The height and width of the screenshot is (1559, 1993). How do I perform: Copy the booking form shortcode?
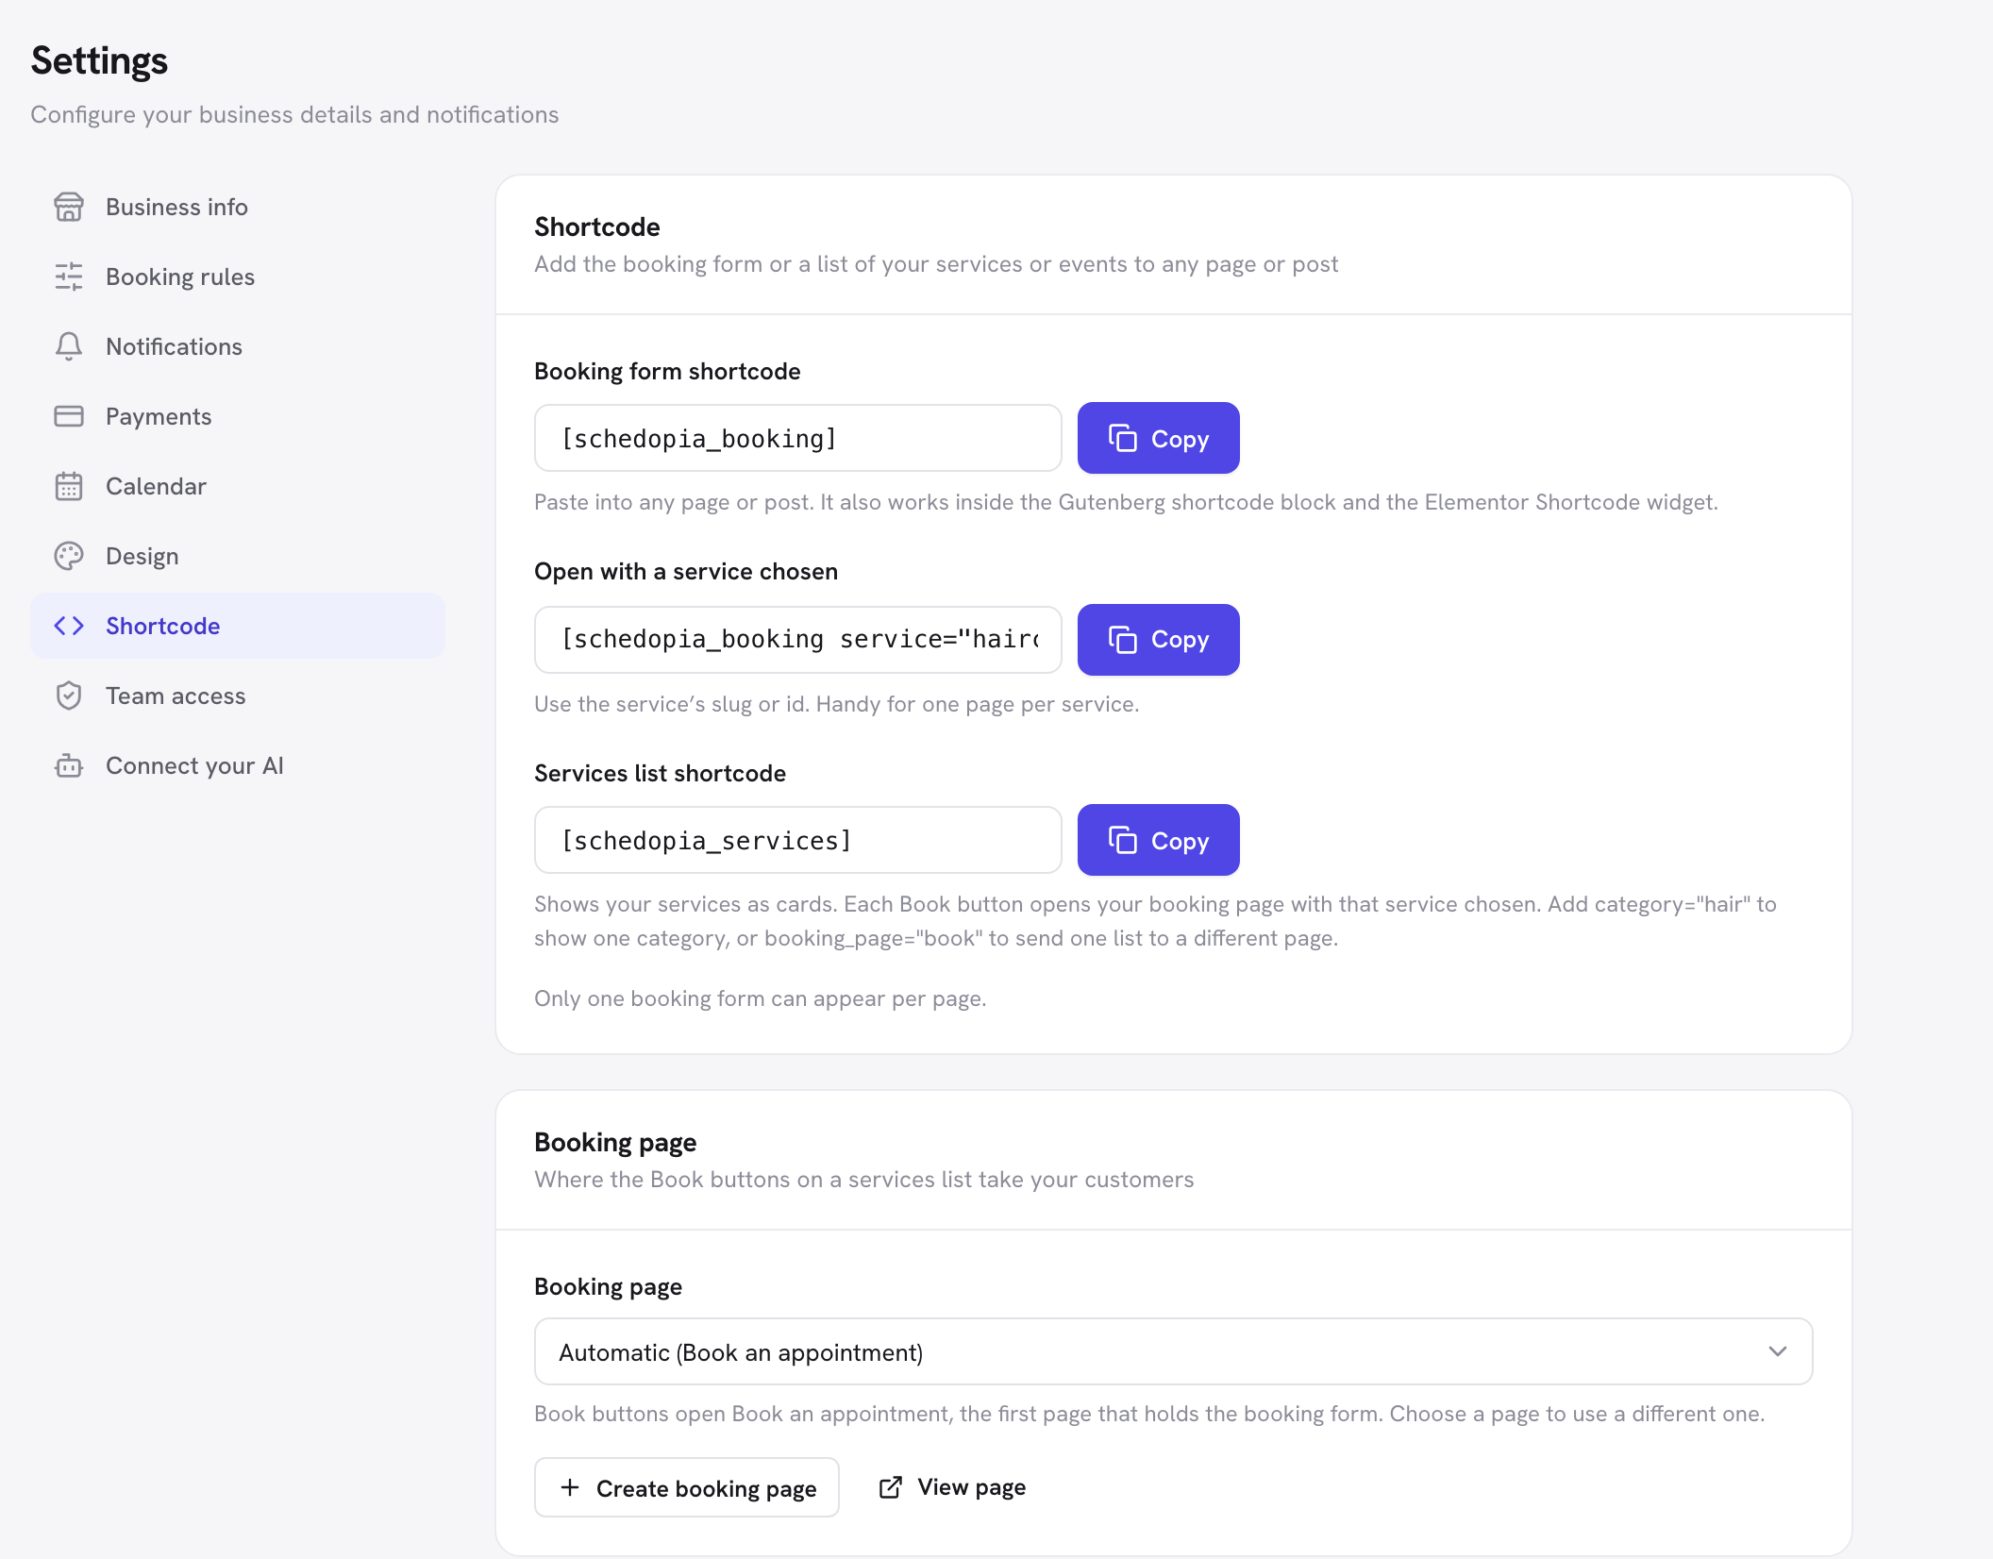pos(1158,438)
